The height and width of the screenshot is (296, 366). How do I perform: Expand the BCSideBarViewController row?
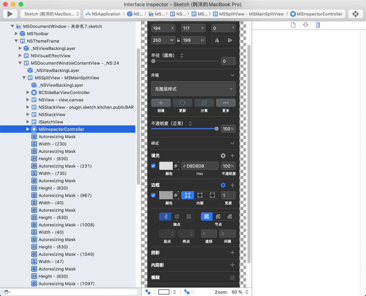pos(28,92)
